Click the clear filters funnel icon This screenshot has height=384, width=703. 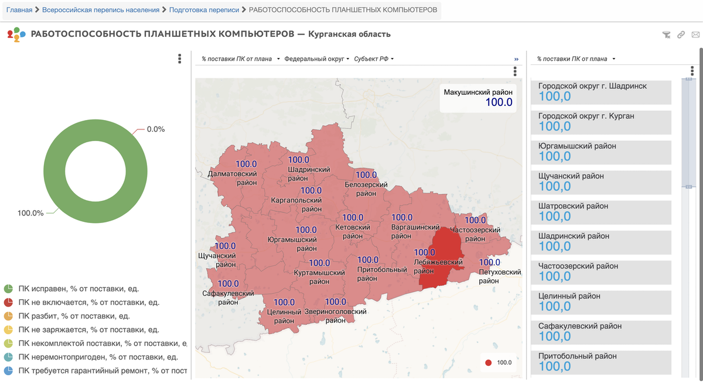(x=666, y=35)
